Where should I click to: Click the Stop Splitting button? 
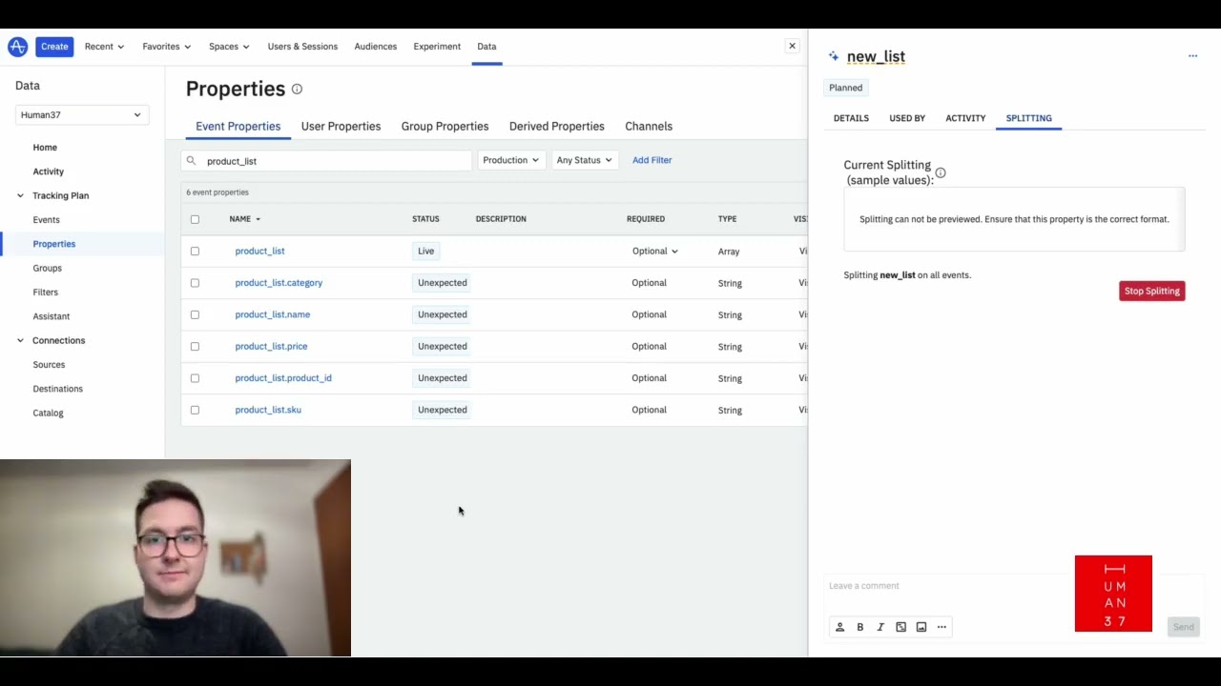point(1152,291)
